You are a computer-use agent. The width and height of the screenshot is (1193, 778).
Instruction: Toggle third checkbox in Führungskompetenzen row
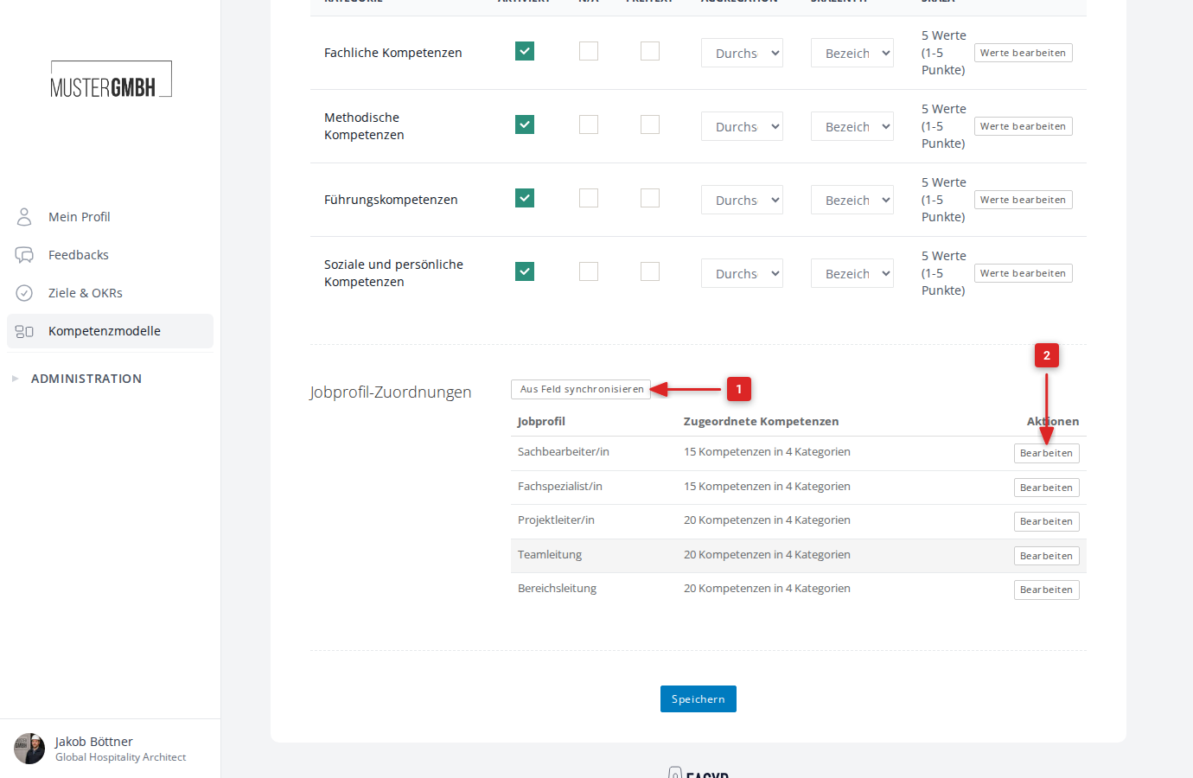(x=650, y=198)
